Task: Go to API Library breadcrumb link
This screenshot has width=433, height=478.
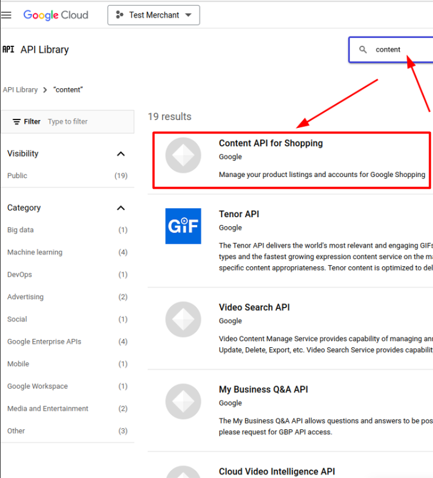Action: click(20, 89)
